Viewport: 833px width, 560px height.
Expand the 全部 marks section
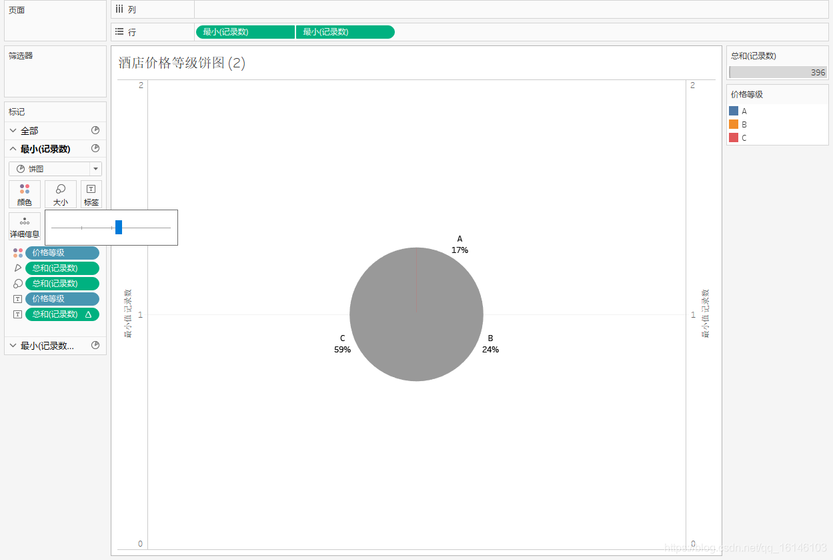(x=13, y=131)
